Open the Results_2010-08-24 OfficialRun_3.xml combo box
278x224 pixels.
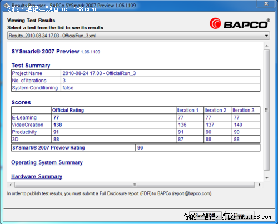click(138, 36)
